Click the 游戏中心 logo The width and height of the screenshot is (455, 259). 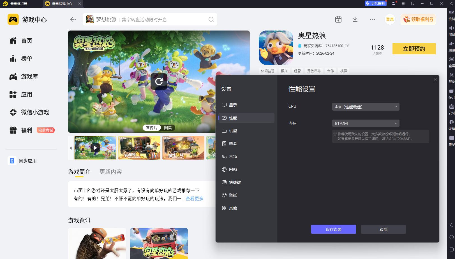tap(27, 19)
